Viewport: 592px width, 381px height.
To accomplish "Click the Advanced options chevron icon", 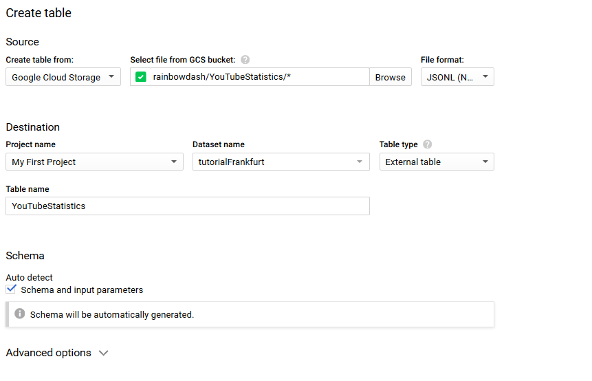I will (x=103, y=353).
